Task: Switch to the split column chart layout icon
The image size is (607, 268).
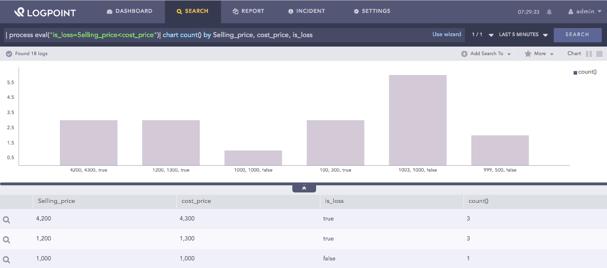Action: click(589, 54)
